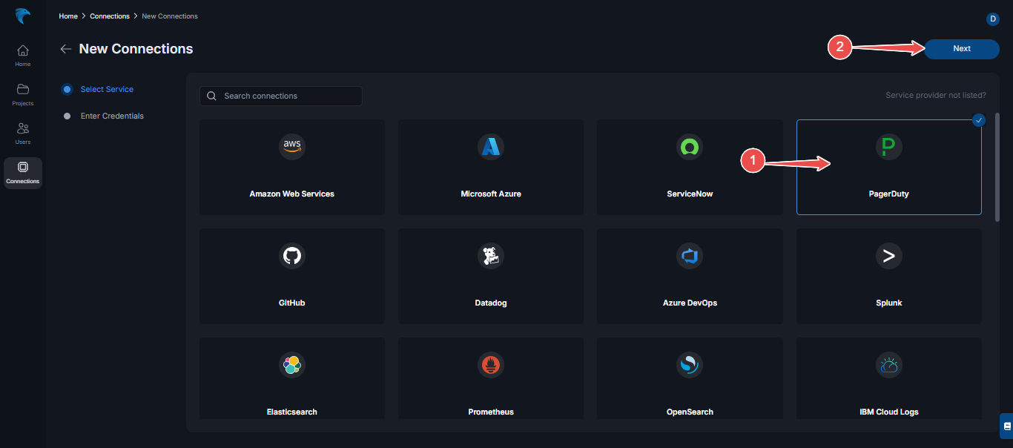Viewport: 1013px width, 448px height.
Task: Open the user avatar labeled D
Action: coord(992,19)
